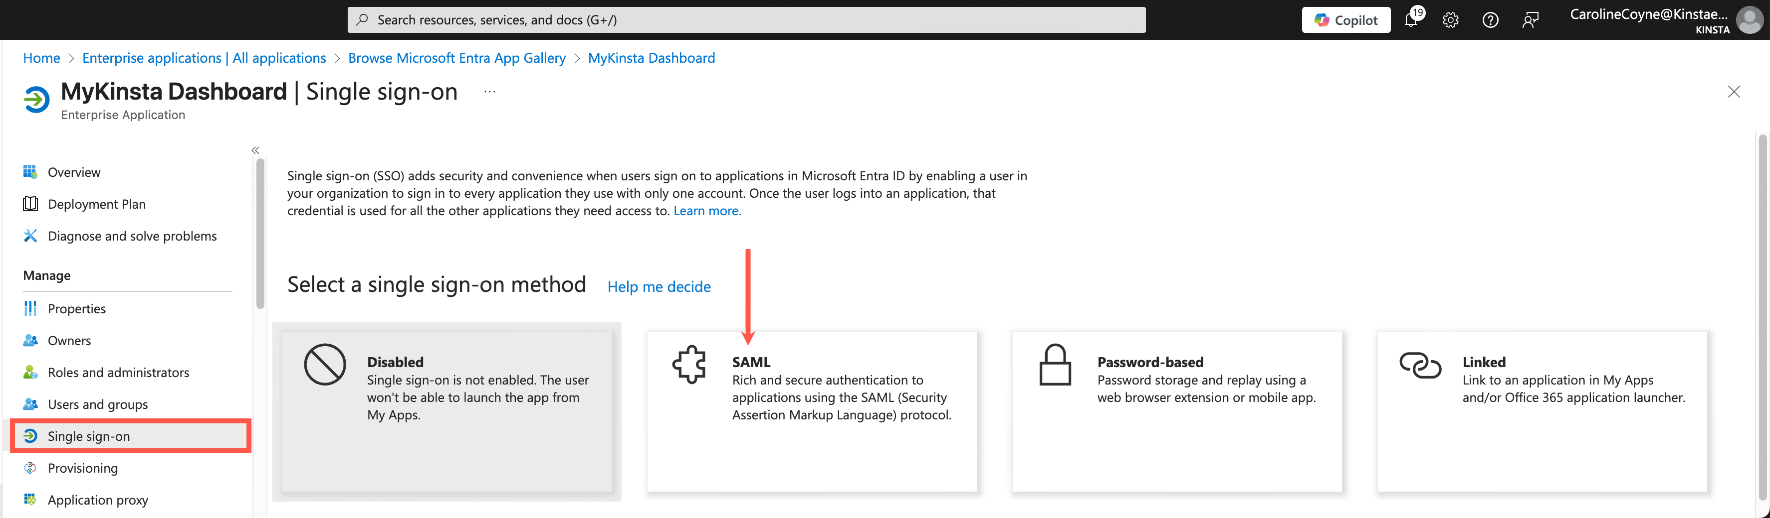Screen dimensions: 1770x518
Task: Click Help me decide
Action: coord(658,287)
